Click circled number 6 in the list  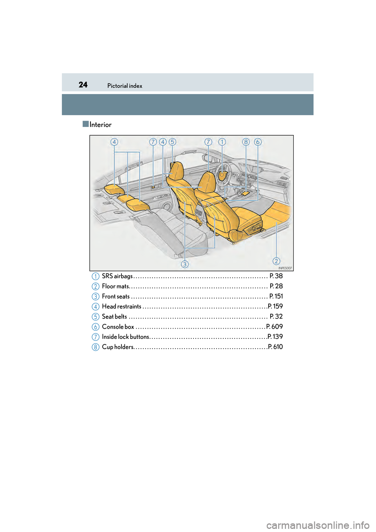[96, 327]
